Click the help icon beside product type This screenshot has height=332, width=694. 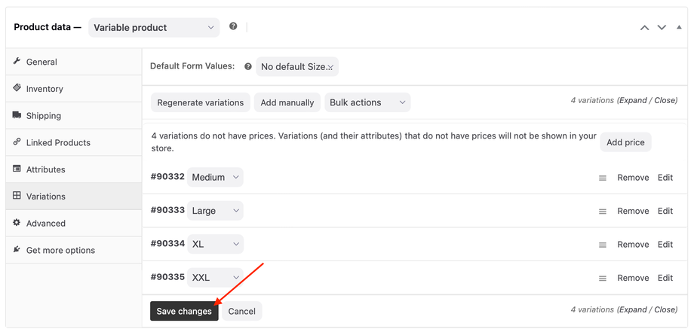(x=233, y=26)
